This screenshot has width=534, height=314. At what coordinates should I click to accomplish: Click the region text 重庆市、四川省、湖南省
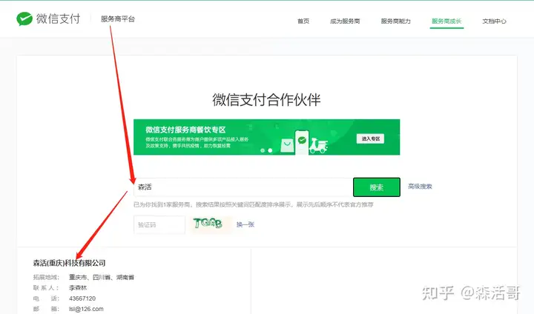click(102, 277)
